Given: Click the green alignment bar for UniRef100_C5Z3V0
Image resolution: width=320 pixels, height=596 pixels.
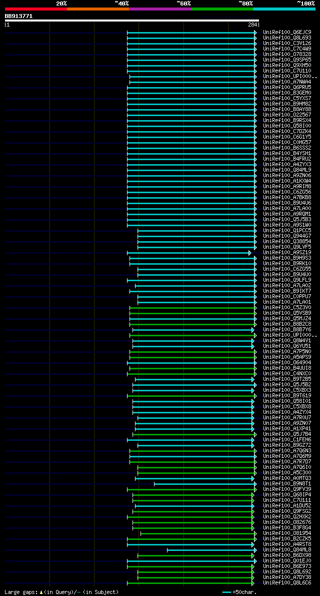Looking at the screenshot, I should (193, 308).
